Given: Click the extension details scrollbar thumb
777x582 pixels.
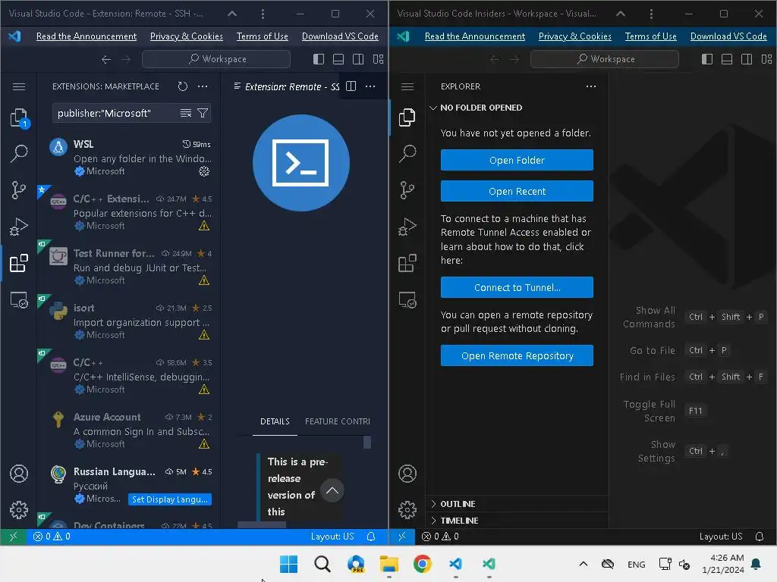Looking at the screenshot, I should pyautogui.click(x=367, y=442).
